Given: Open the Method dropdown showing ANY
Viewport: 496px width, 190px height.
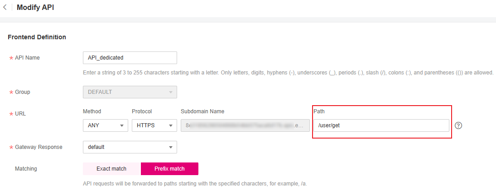Looking at the screenshot, I should pyautogui.click(x=105, y=125).
